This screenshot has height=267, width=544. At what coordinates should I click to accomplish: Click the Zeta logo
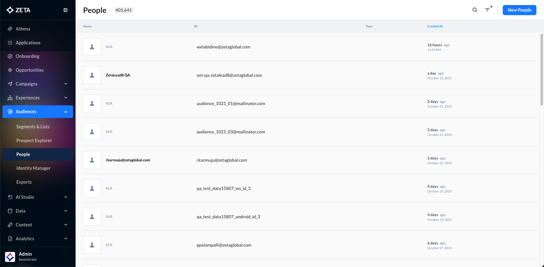click(x=19, y=10)
